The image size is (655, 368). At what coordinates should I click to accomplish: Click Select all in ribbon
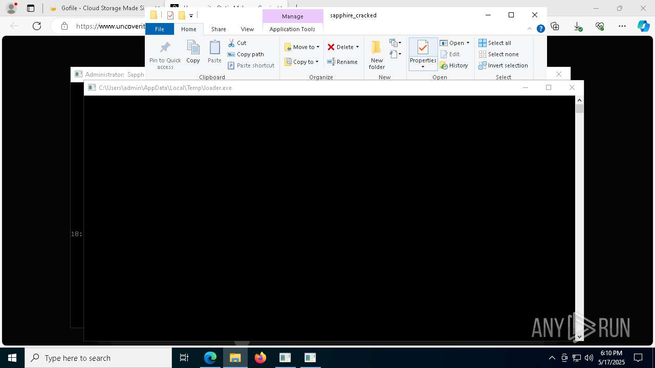click(x=495, y=43)
